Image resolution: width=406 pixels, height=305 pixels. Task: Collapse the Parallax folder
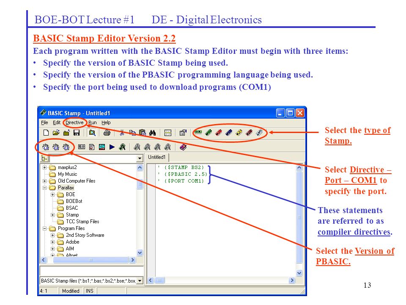[x=44, y=188]
